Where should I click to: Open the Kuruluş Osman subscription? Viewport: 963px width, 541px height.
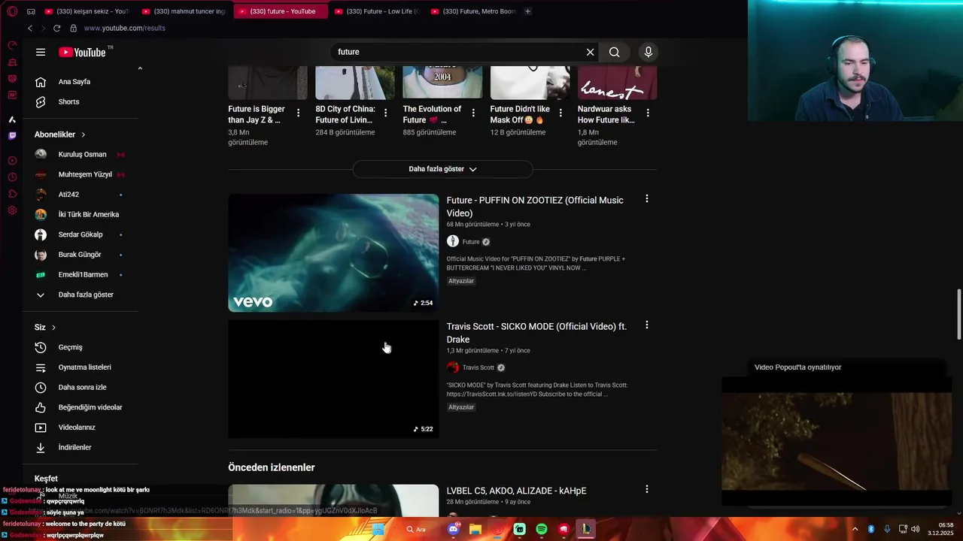pos(81,154)
